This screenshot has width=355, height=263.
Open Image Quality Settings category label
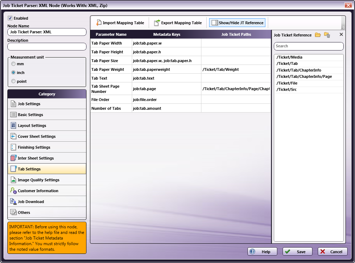point(39,180)
